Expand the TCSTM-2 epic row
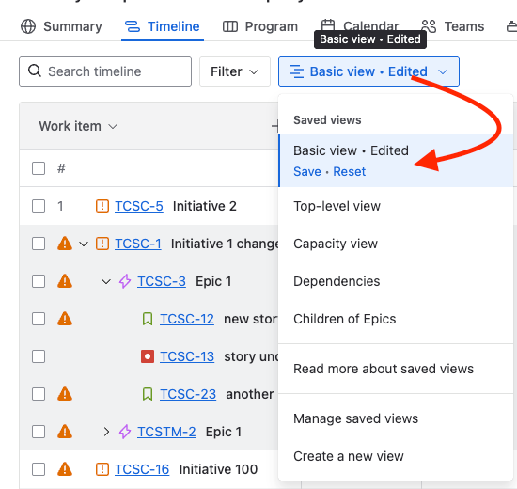The image size is (517, 489). click(106, 432)
